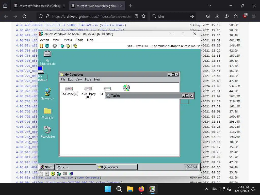Click the CD-ROM disc status bar icon in 86Box

pos(53,174)
